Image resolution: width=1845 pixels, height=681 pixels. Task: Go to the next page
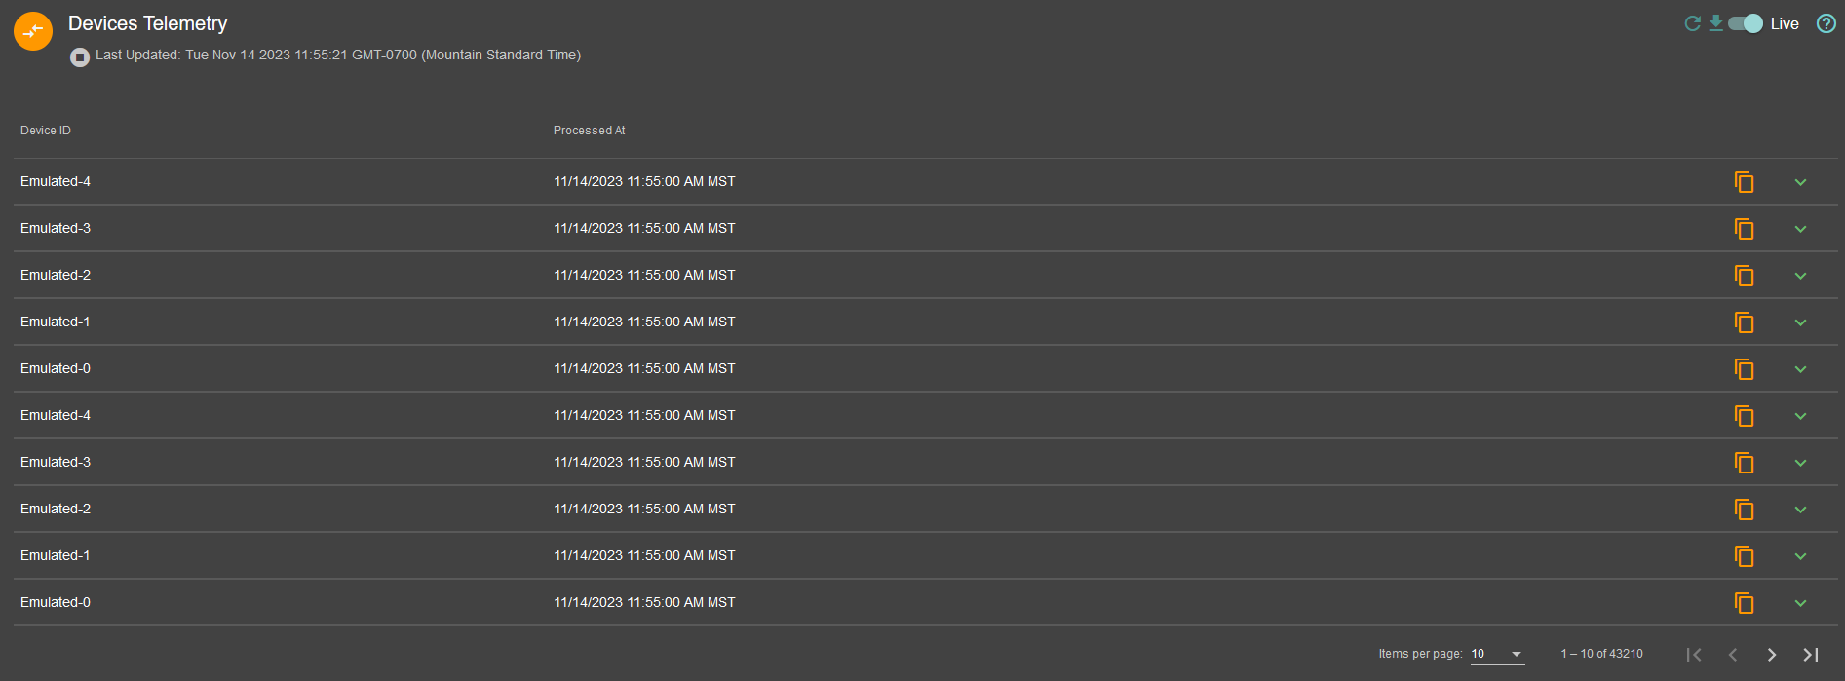tap(1772, 655)
